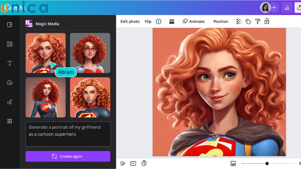Click the share upload icon
The height and width of the screenshot is (169, 301).
pos(298,8)
